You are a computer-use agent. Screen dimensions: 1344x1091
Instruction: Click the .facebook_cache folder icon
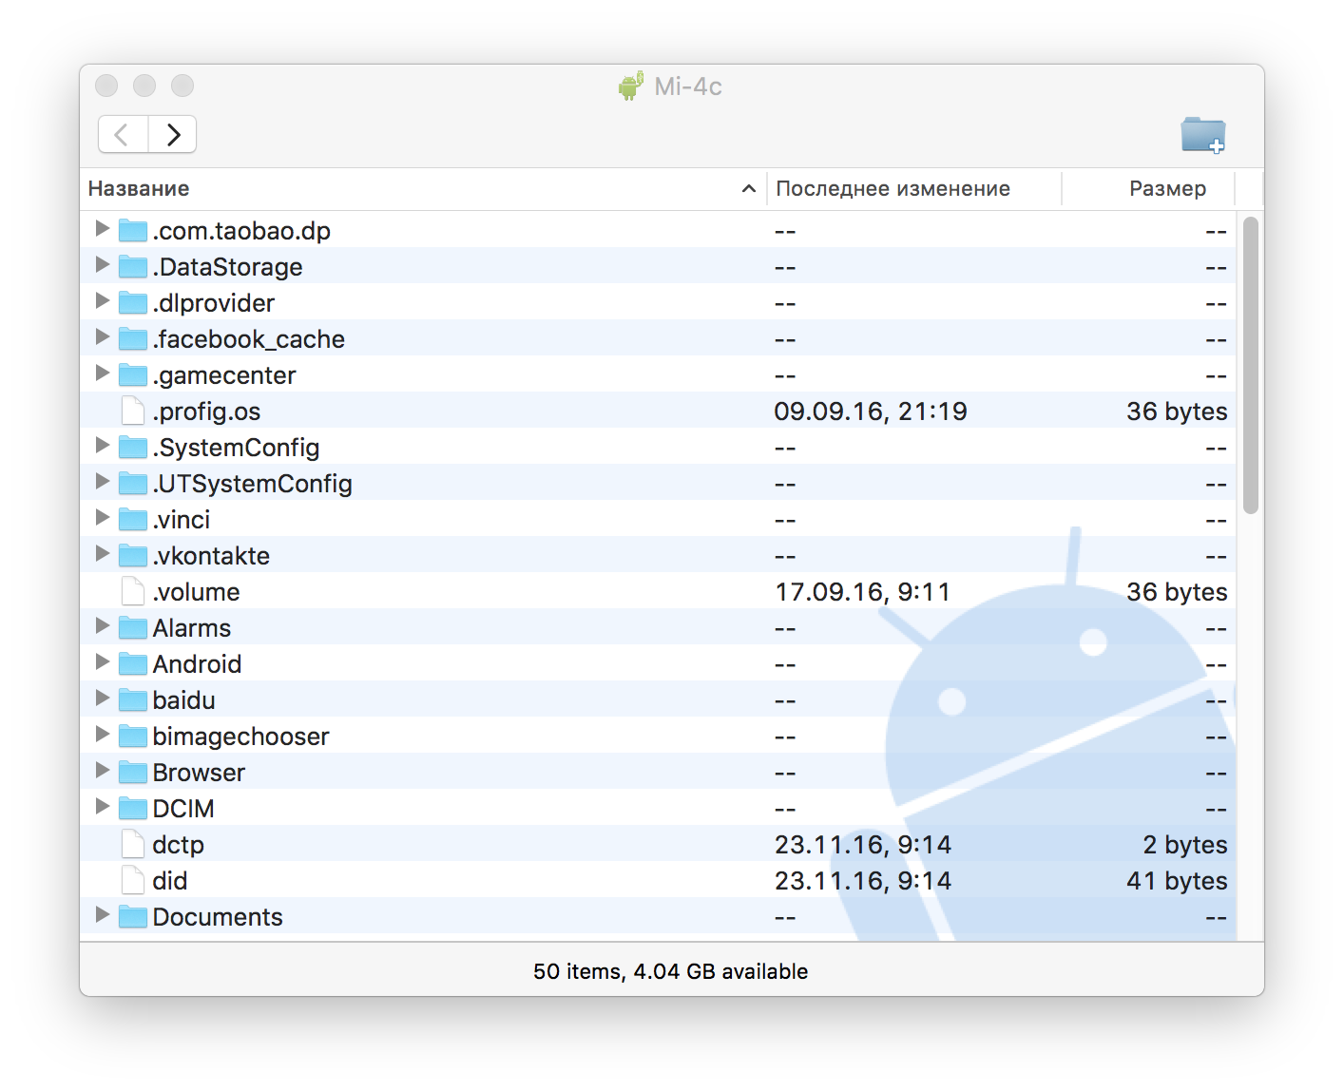(x=133, y=338)
